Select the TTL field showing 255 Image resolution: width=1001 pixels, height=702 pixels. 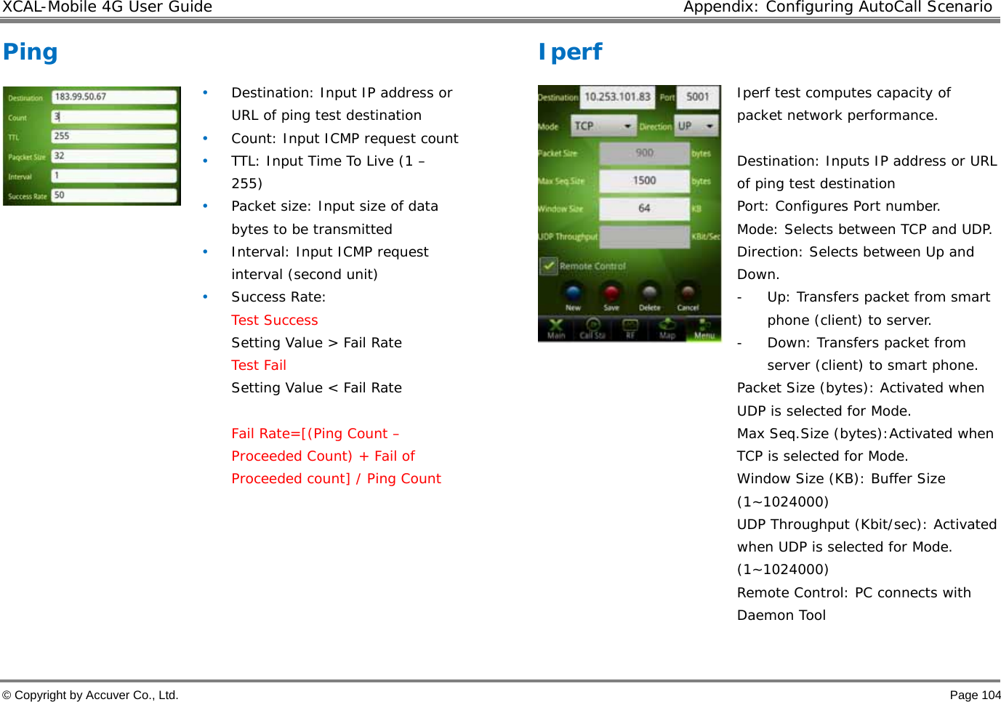click(114, 136)
